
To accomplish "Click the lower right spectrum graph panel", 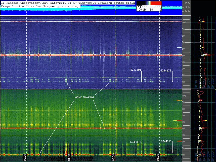I will (203, 125).
